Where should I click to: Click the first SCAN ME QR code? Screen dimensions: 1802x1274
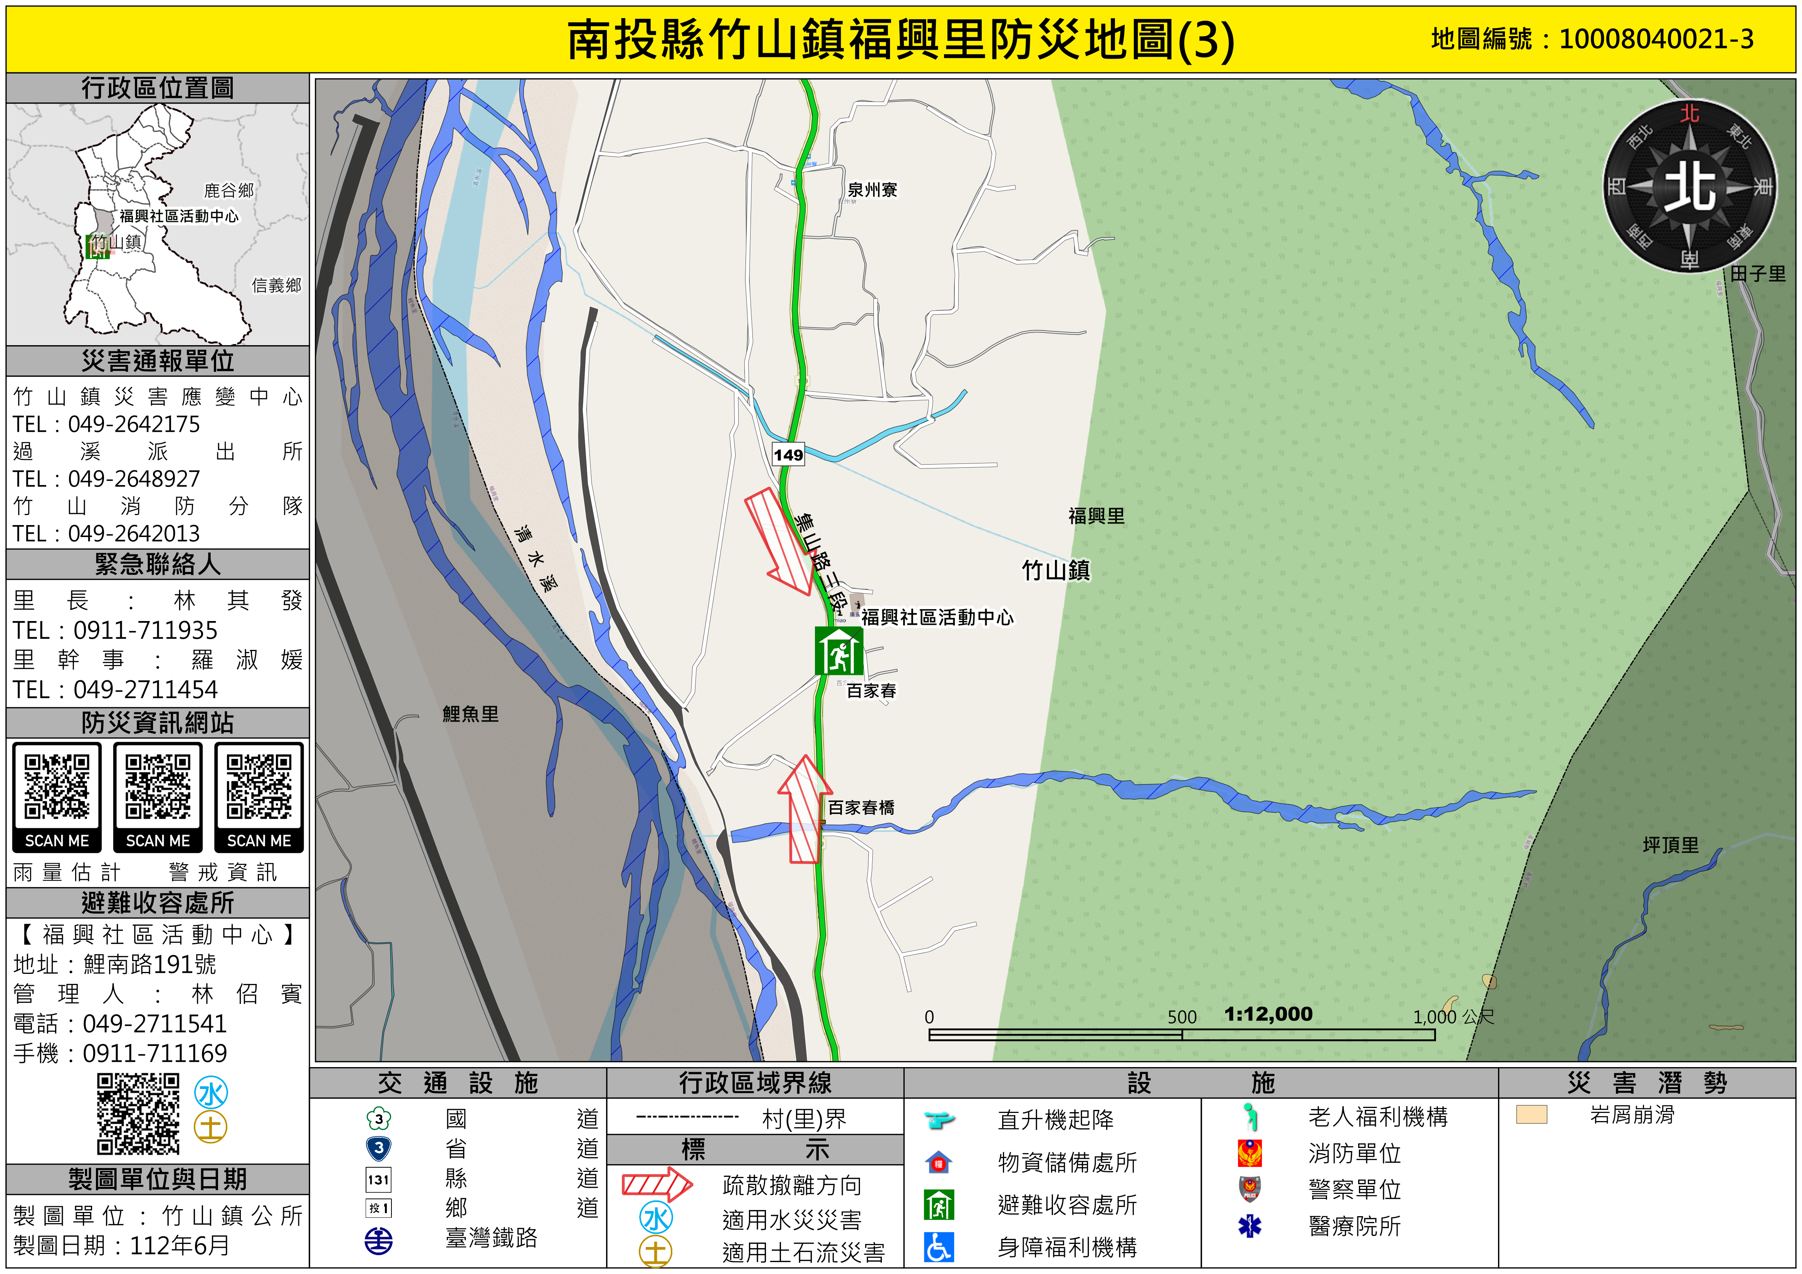pos(57,787)
